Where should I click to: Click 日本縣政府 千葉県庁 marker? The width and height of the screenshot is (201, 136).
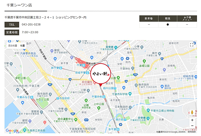click(x=130, y=107)
